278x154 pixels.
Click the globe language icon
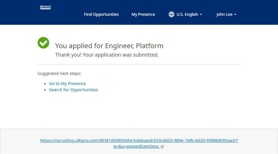[171, 14]
